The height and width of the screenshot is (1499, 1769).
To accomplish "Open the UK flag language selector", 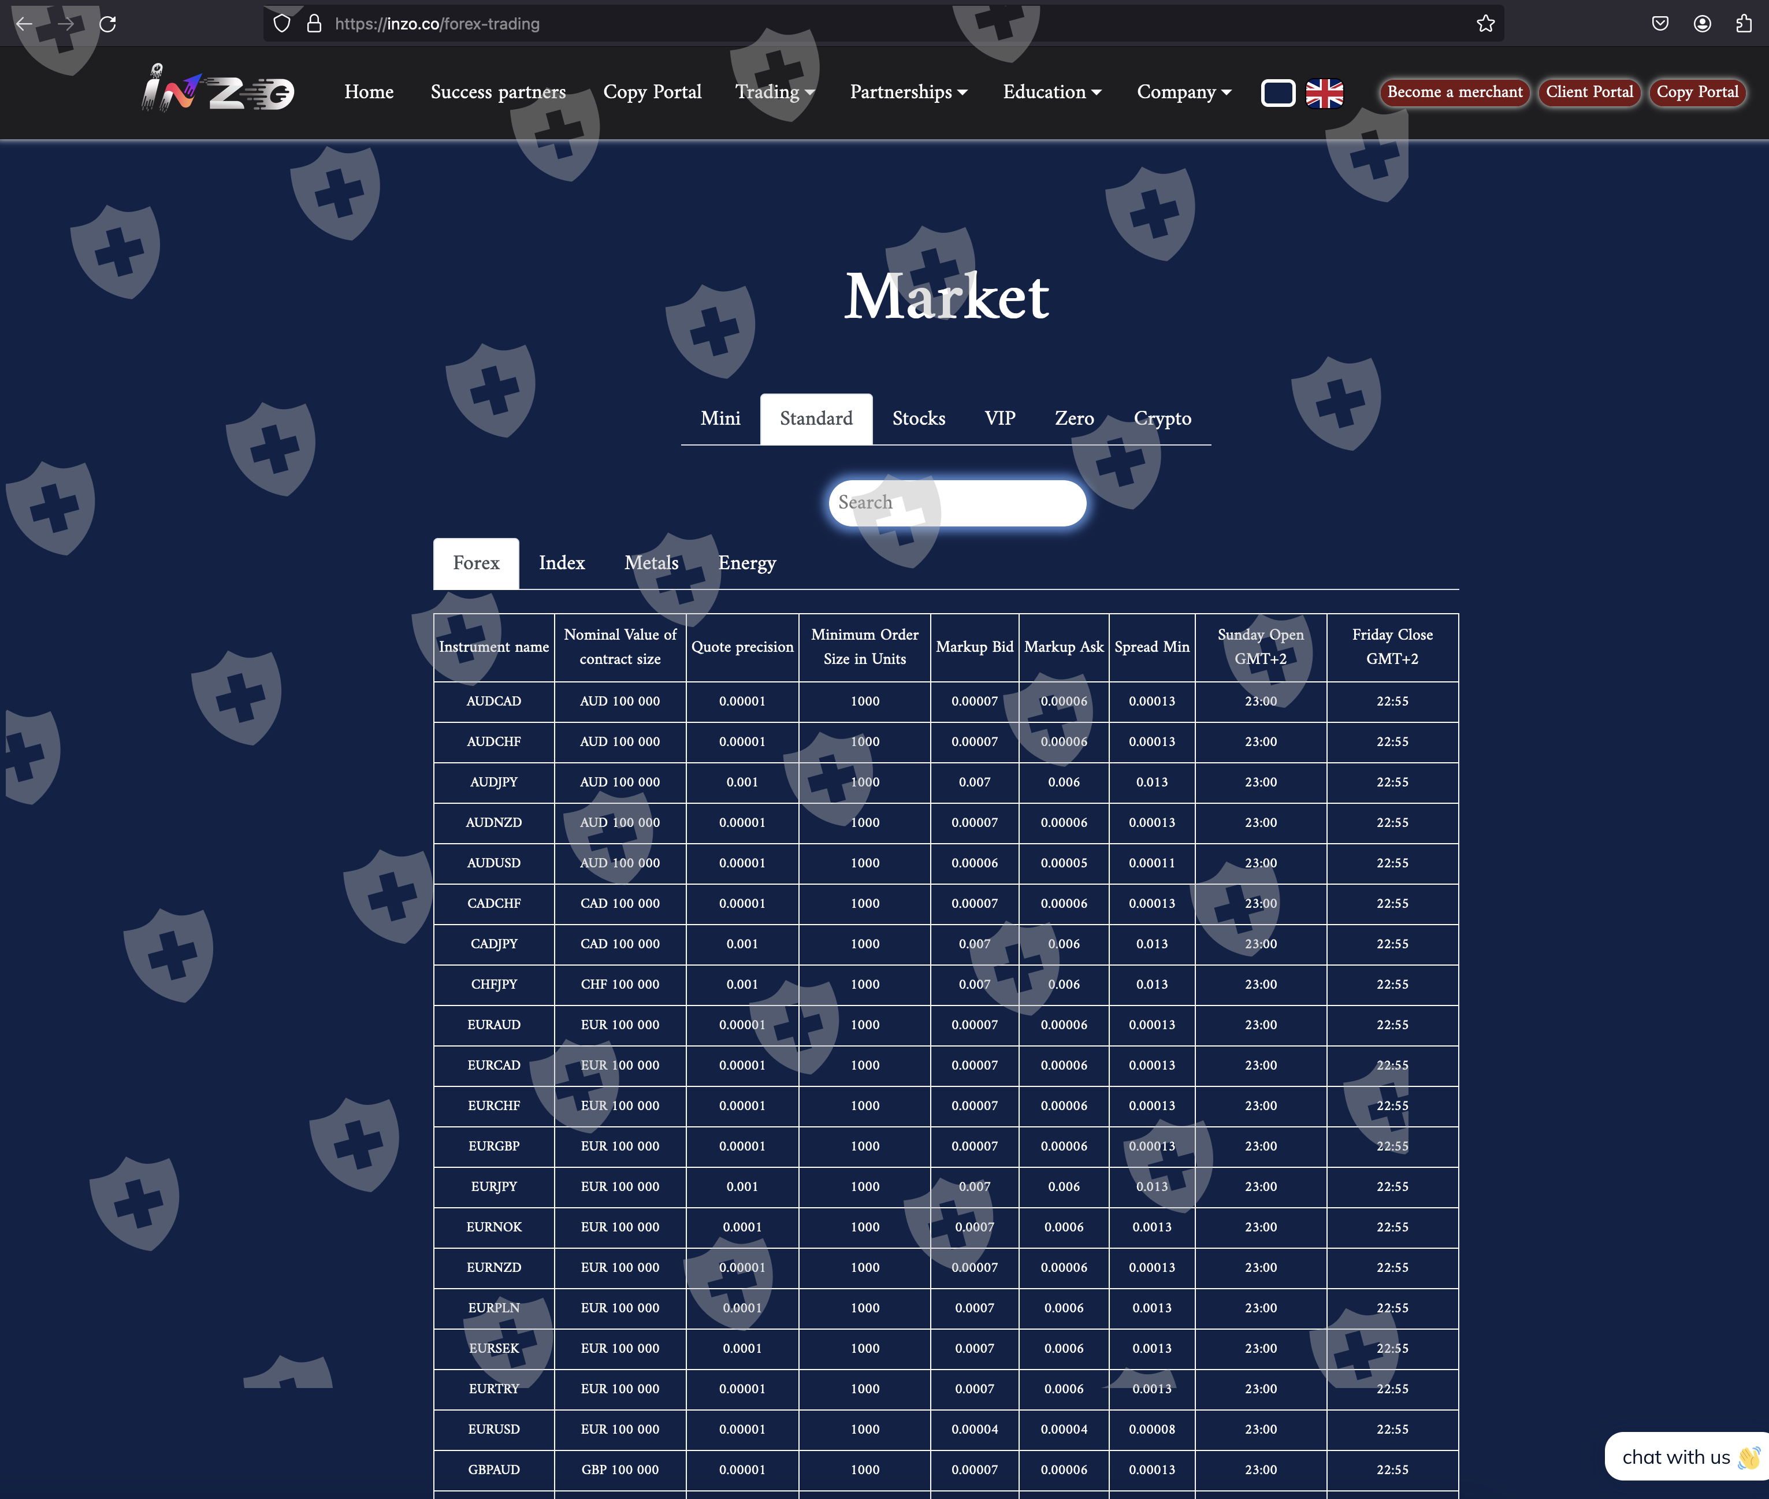I will coord(1324,92).
